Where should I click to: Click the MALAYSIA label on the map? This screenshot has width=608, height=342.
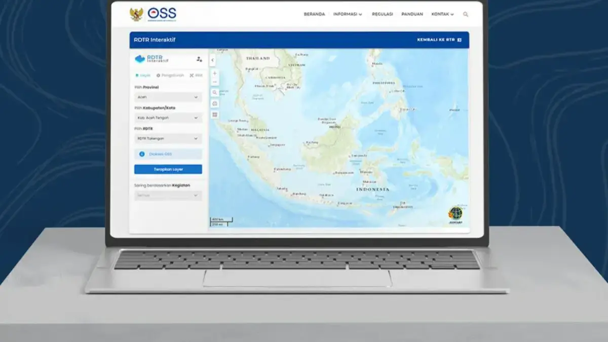[x=259, y=130]
